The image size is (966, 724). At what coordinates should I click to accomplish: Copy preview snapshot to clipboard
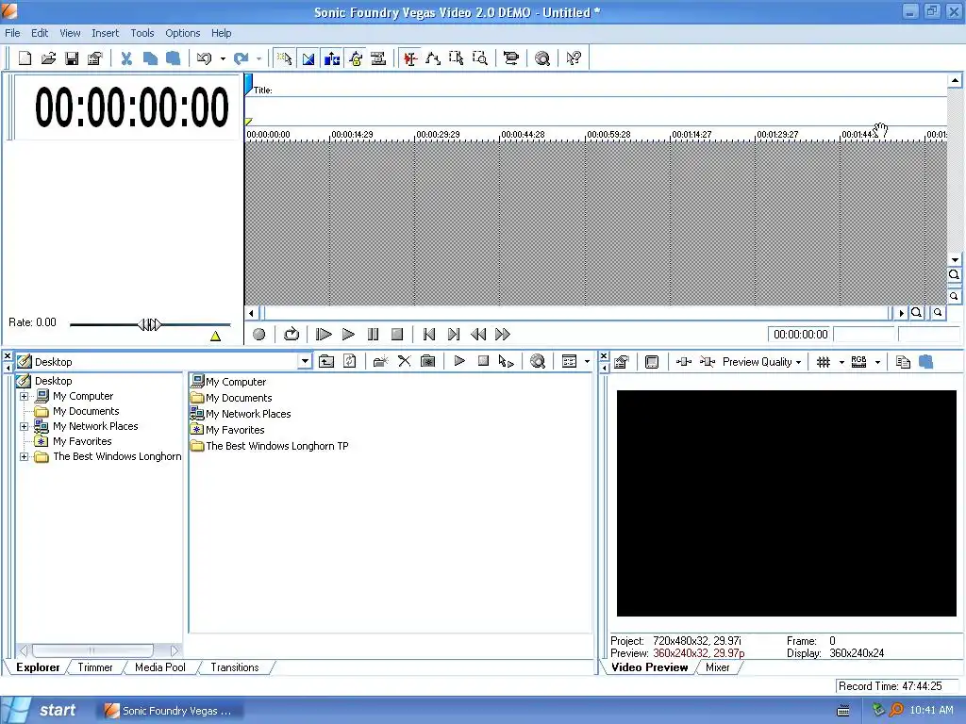pos(903,362)
